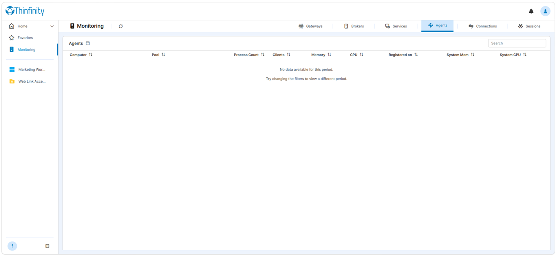Click the "No data available for this period." message
The height and width of the screenshot is (255, 556).
(306, 70)
